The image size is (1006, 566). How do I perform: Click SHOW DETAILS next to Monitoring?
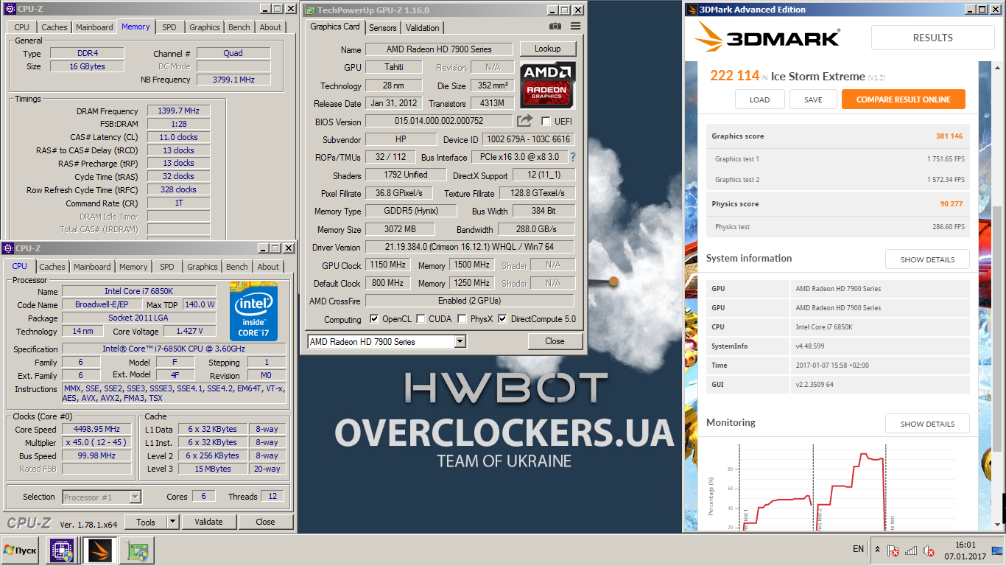(x=927, y=424)
